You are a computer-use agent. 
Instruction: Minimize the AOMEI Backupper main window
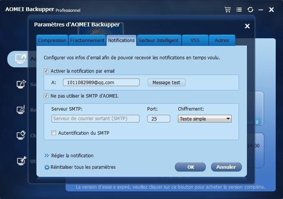point(261,10)
